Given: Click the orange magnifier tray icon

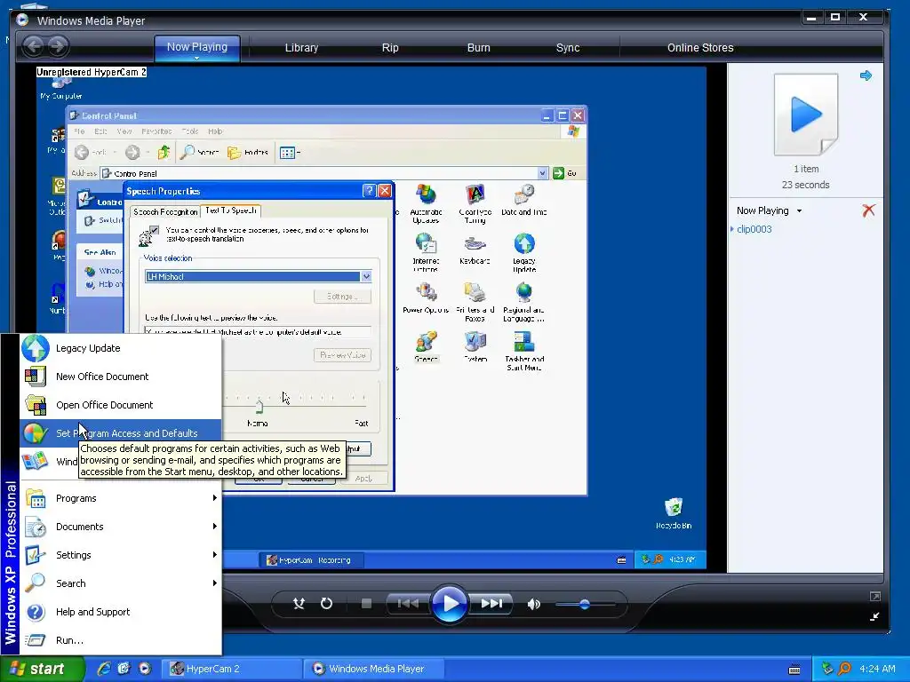Looking at the screenshot, I should point(844,669).
